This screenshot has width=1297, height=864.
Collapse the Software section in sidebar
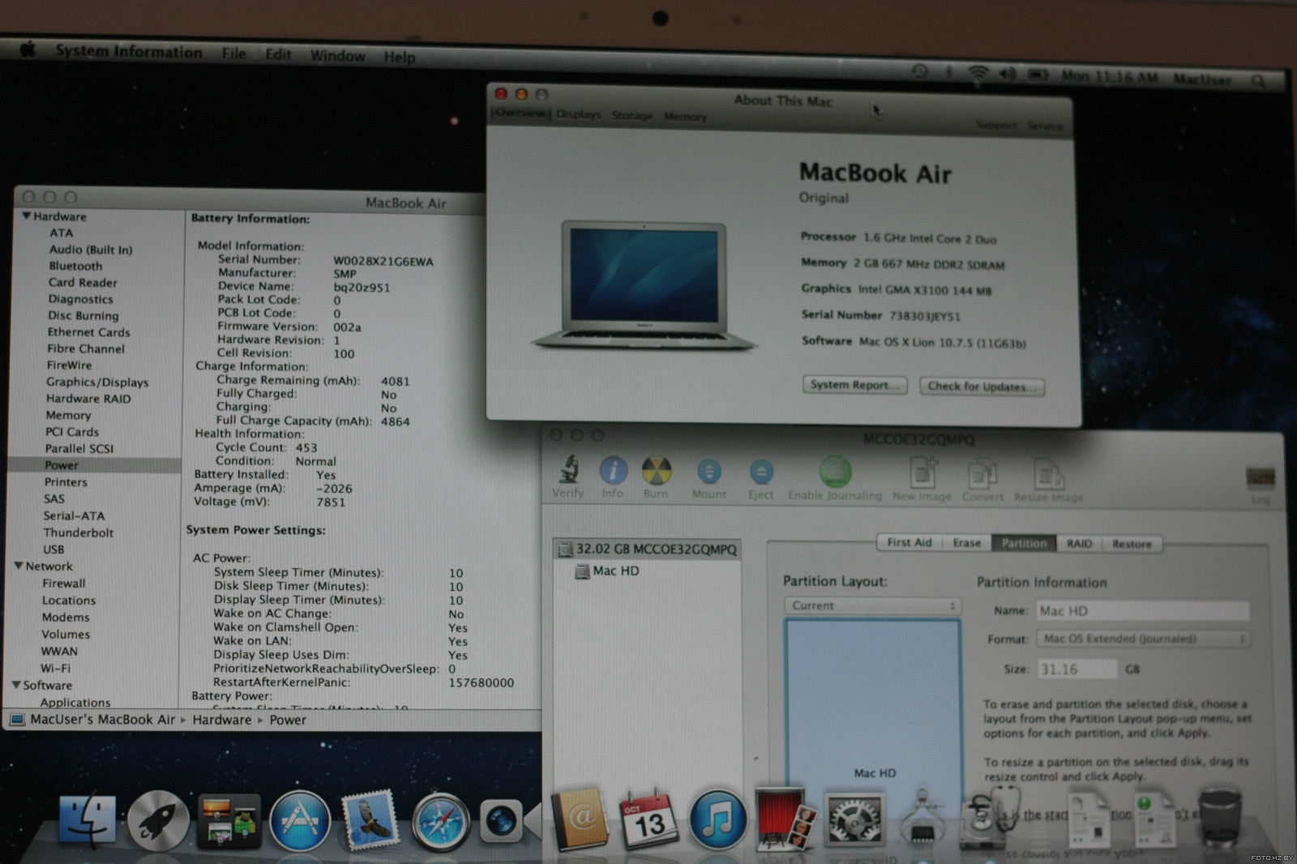(x=16, y=685)
